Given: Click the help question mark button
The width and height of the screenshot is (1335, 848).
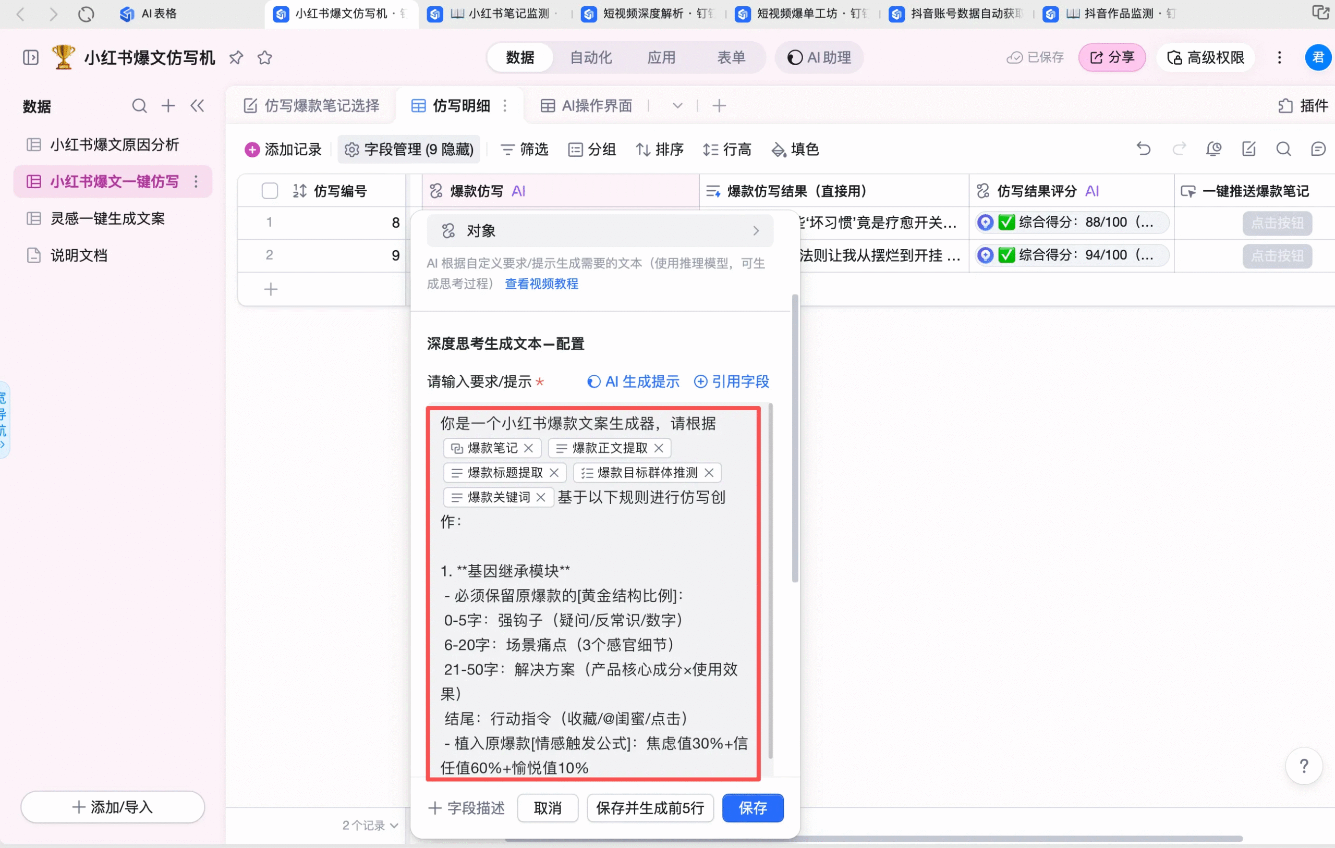Looking at the screenshot, I should [x=1303, y=767].
